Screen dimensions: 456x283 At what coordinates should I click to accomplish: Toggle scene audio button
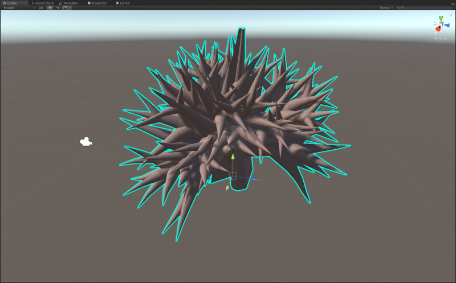click(58, 8)
